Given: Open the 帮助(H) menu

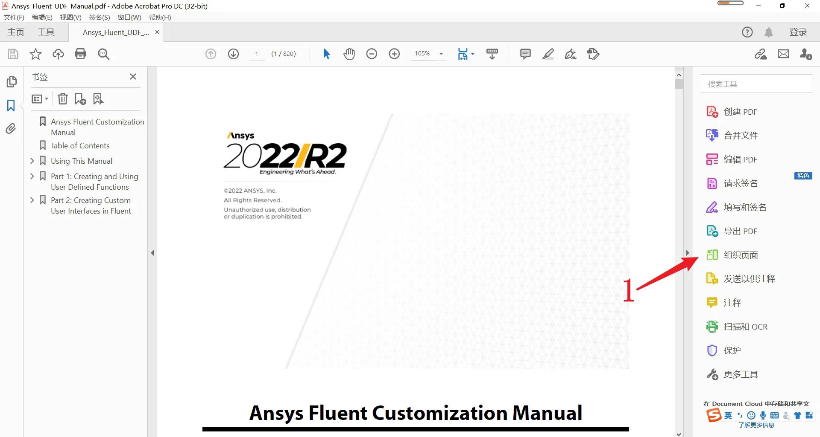Looking at the screenshot, I should 160,17.
